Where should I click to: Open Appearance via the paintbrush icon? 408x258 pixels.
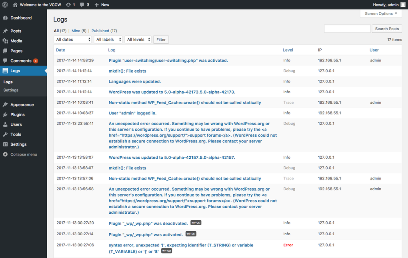(x=6, y=104)
